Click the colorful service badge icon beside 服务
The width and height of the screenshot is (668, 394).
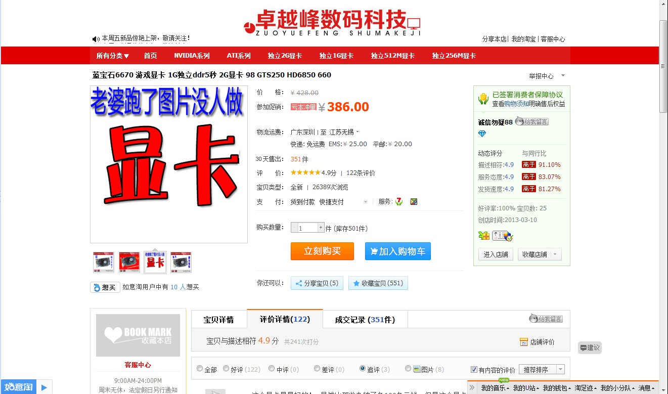click(414, 202)
